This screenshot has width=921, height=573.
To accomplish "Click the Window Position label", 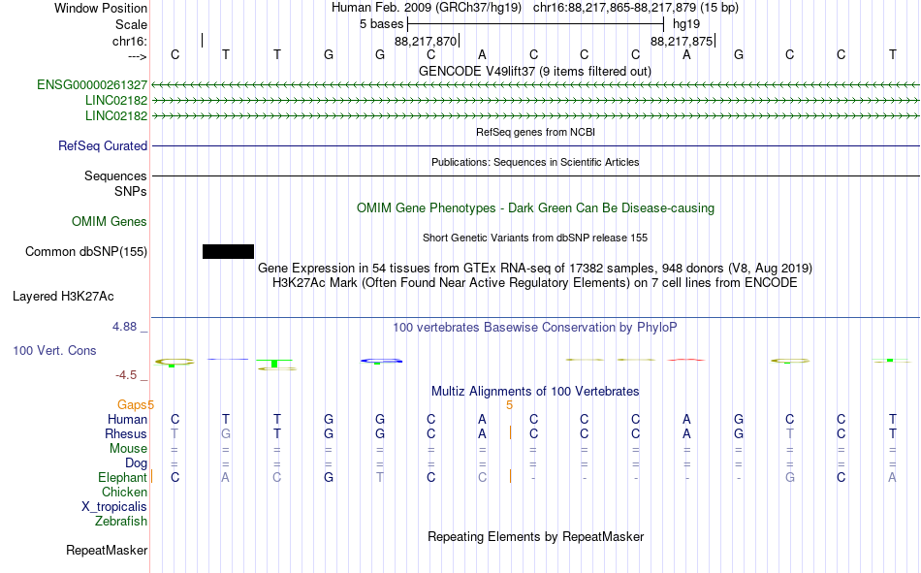I will [x=101, y=8].
